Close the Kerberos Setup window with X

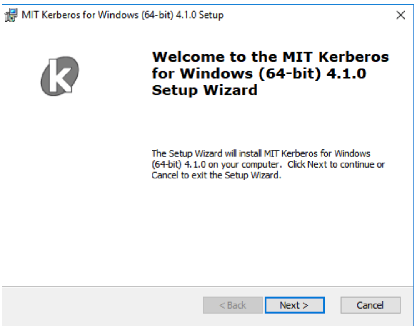pyautogui.click(x=401, y=15)
